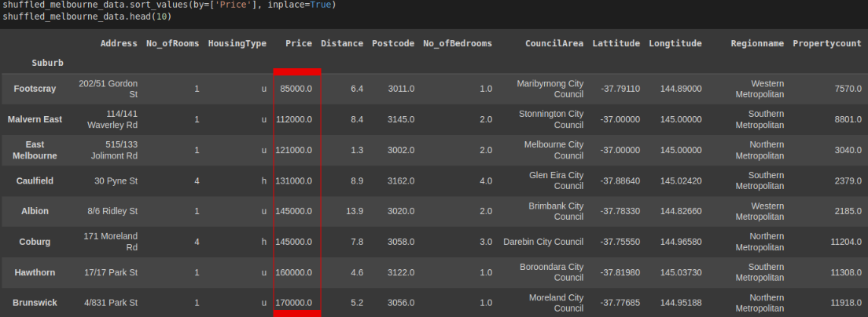Select the Distance column header

pos(342,43)
